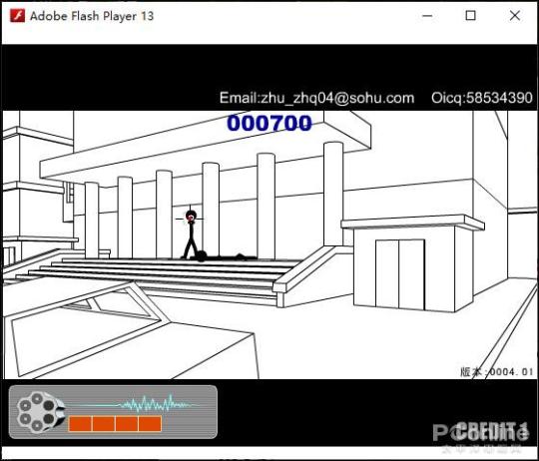Click the double door of the small building
The height and width of the screenshot is (461, 539).
coord(400,274)
